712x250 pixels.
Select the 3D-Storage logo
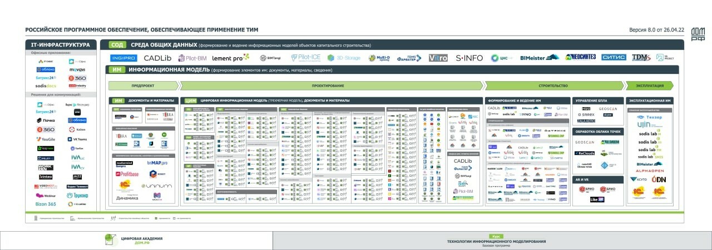tap(344, 58)
